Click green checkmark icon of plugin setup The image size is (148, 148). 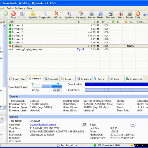tap(10, 49)
